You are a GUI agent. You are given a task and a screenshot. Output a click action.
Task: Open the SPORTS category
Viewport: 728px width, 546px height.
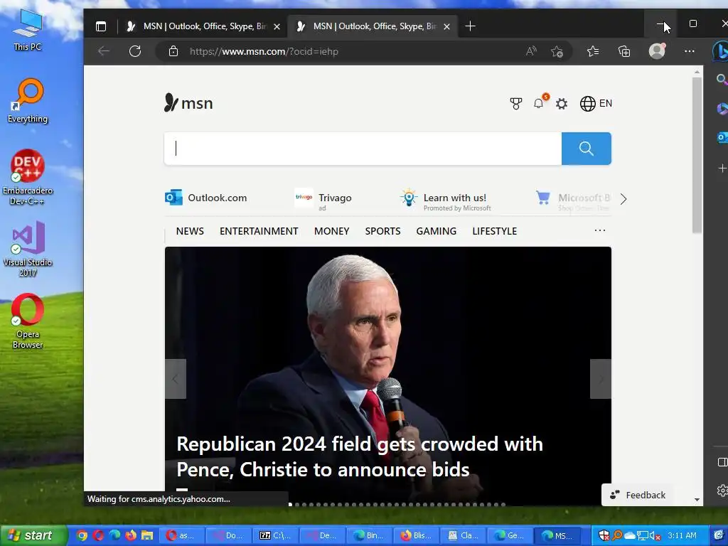pyautogui.click(x=382, y=231)
